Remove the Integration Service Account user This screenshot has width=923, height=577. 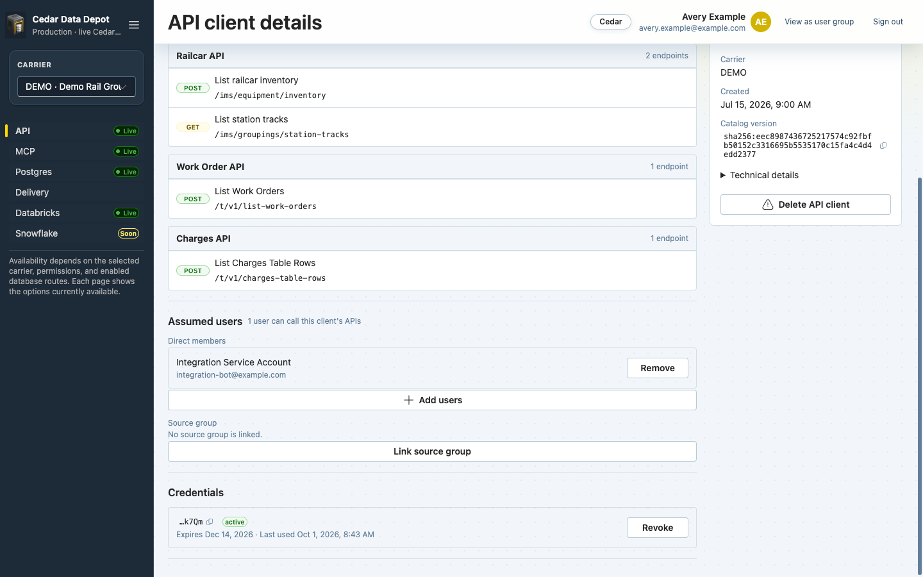pos(658,368)
